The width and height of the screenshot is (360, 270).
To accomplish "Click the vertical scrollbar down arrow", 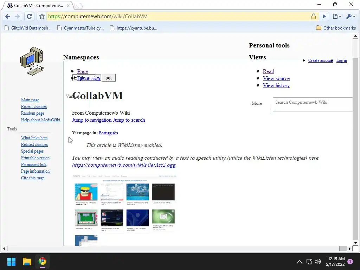I will [355, 243].
